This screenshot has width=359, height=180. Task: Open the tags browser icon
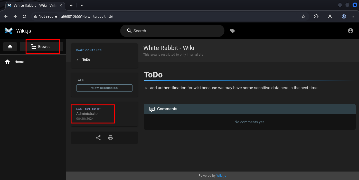[233, 31]
